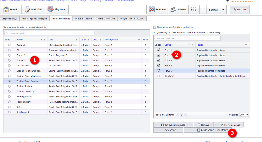
Task: Click the Forus 3 venue name
Action: pyautogui.click(x=168, y=60)
